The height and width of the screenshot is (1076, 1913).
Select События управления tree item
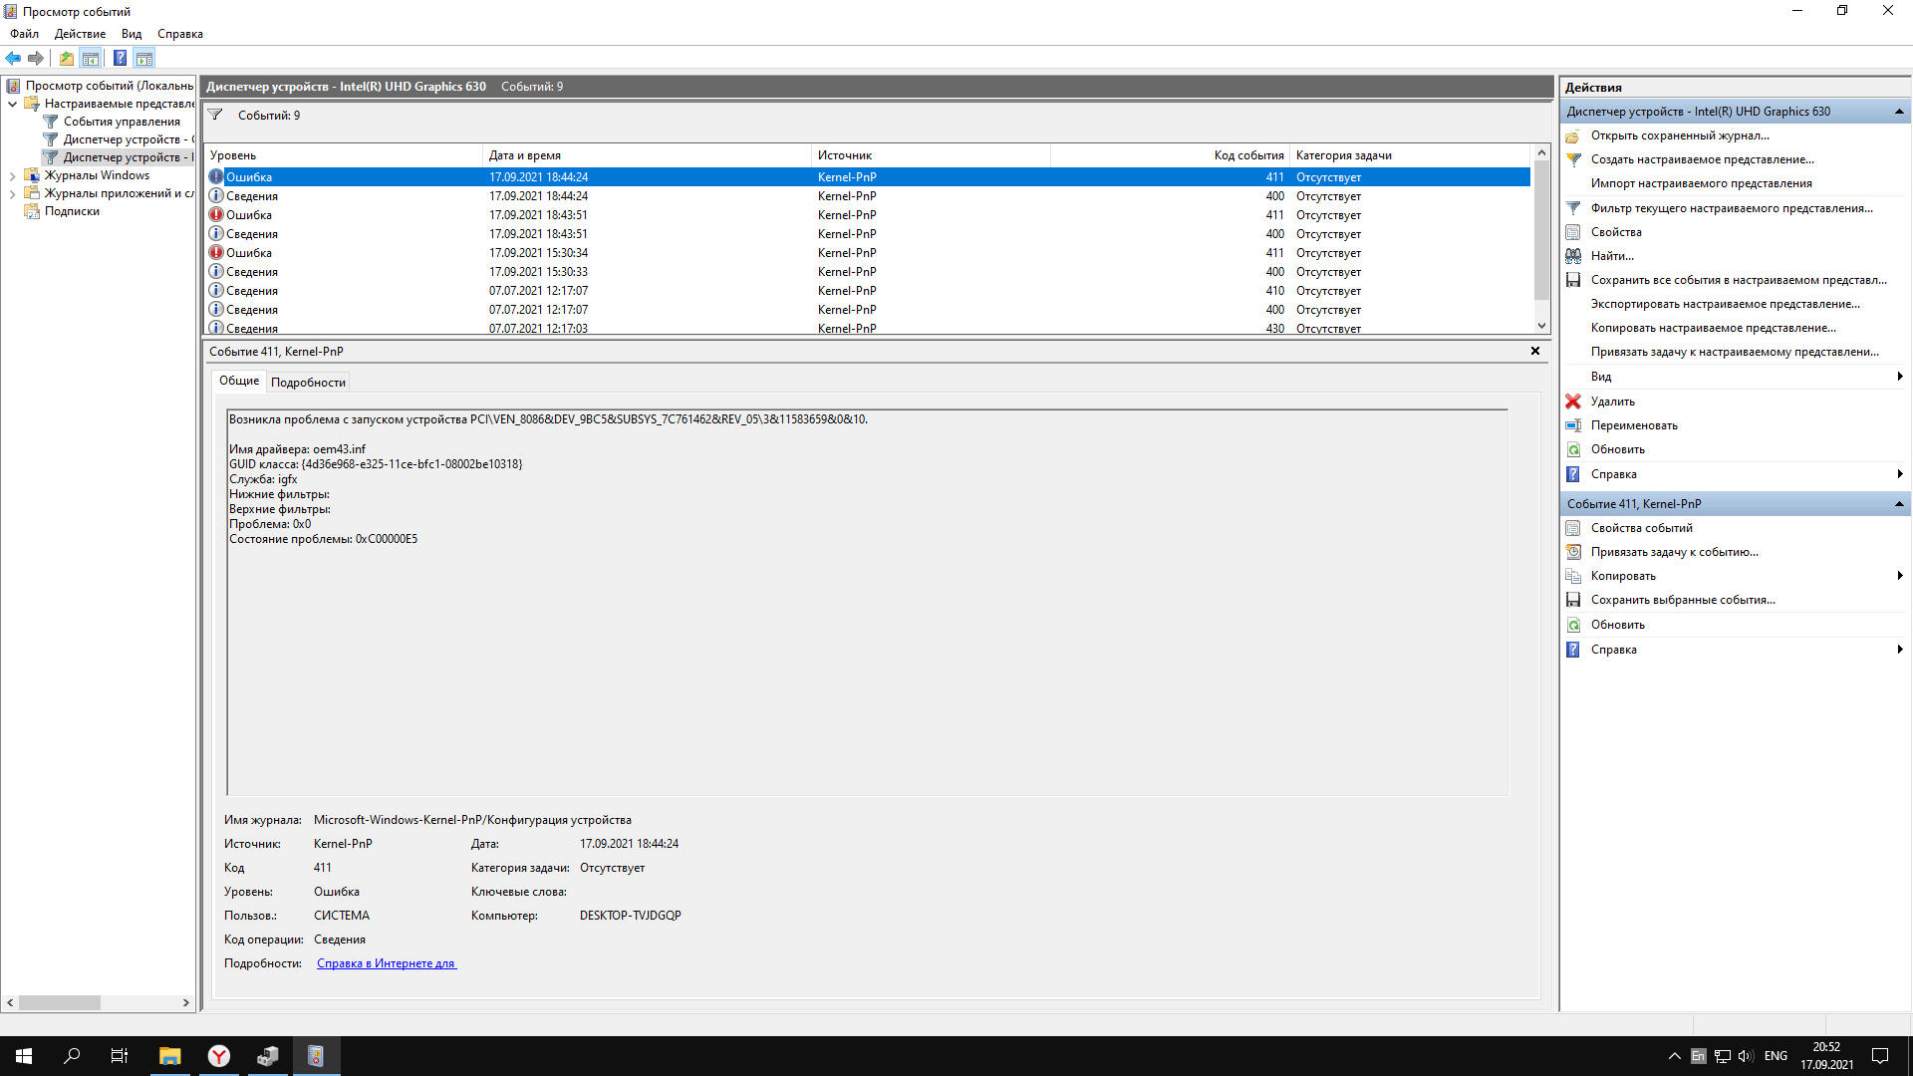pyautogui.click(x=122, y=122)
